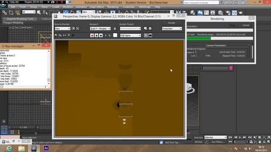Open the Viewport Quad 4 dropdown

pos(100,29)
